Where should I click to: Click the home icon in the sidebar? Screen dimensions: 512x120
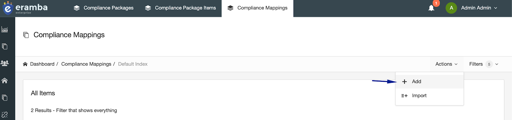(x=5, y=81)
